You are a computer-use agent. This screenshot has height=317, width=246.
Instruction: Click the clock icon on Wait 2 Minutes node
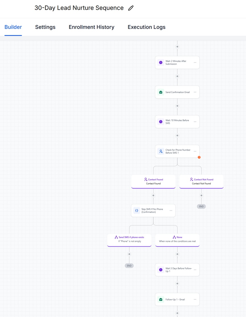point(161,62)
